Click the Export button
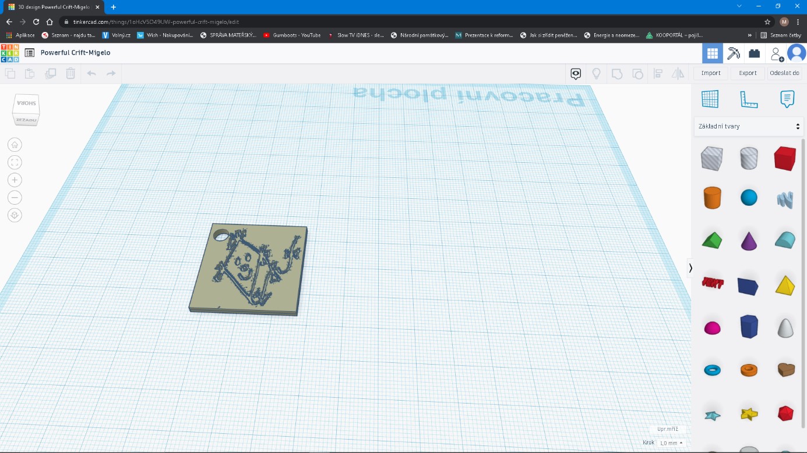 [748, 73]
